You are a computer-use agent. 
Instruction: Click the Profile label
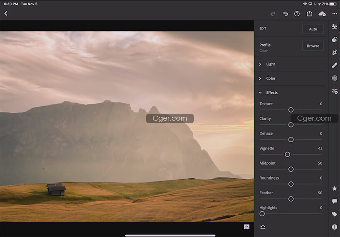[265, 45]
